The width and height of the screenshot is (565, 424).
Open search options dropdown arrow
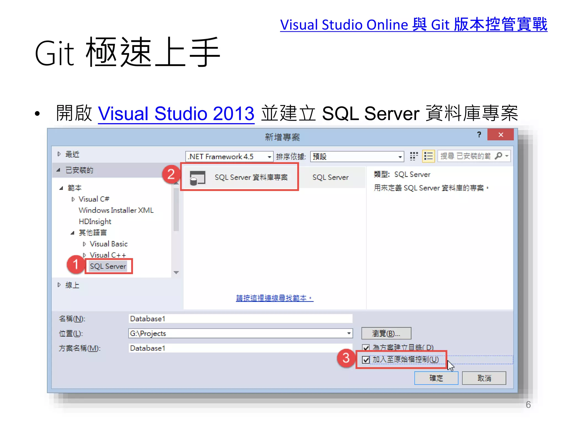[507, 156]
